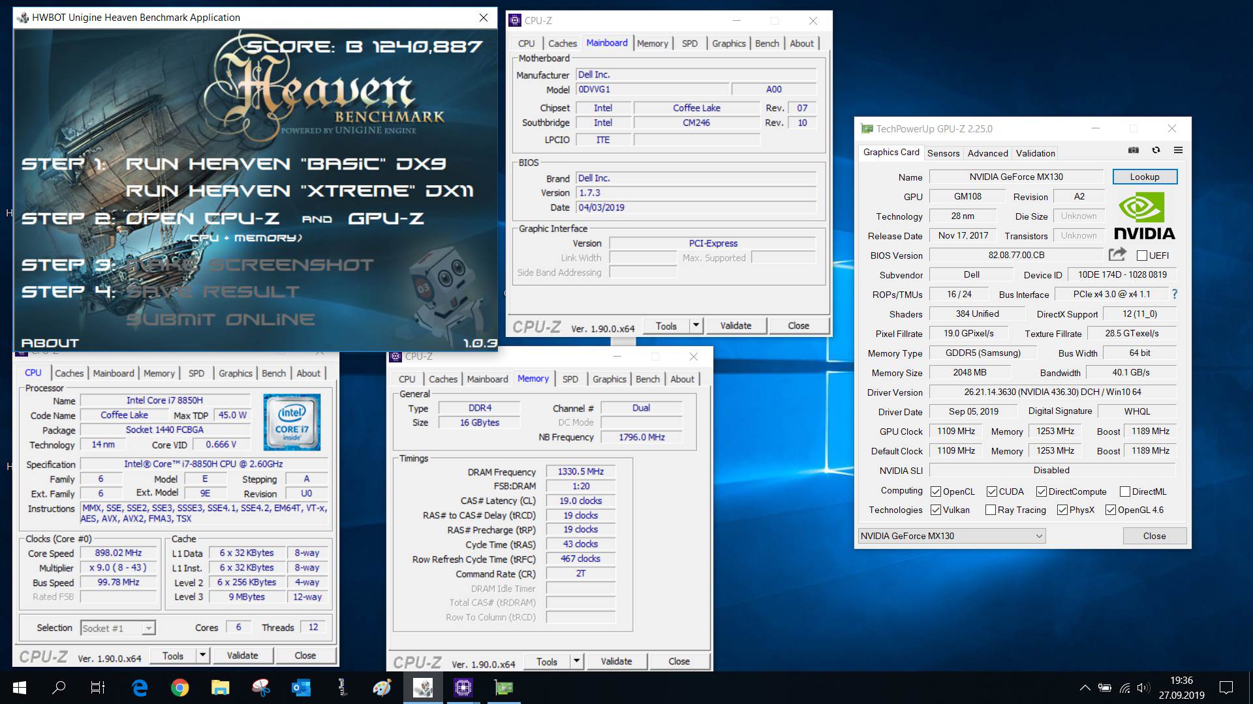Open ABOUT in Heaven benchmark app
This screenshot has width=1253, height=704.
(50, 343)
